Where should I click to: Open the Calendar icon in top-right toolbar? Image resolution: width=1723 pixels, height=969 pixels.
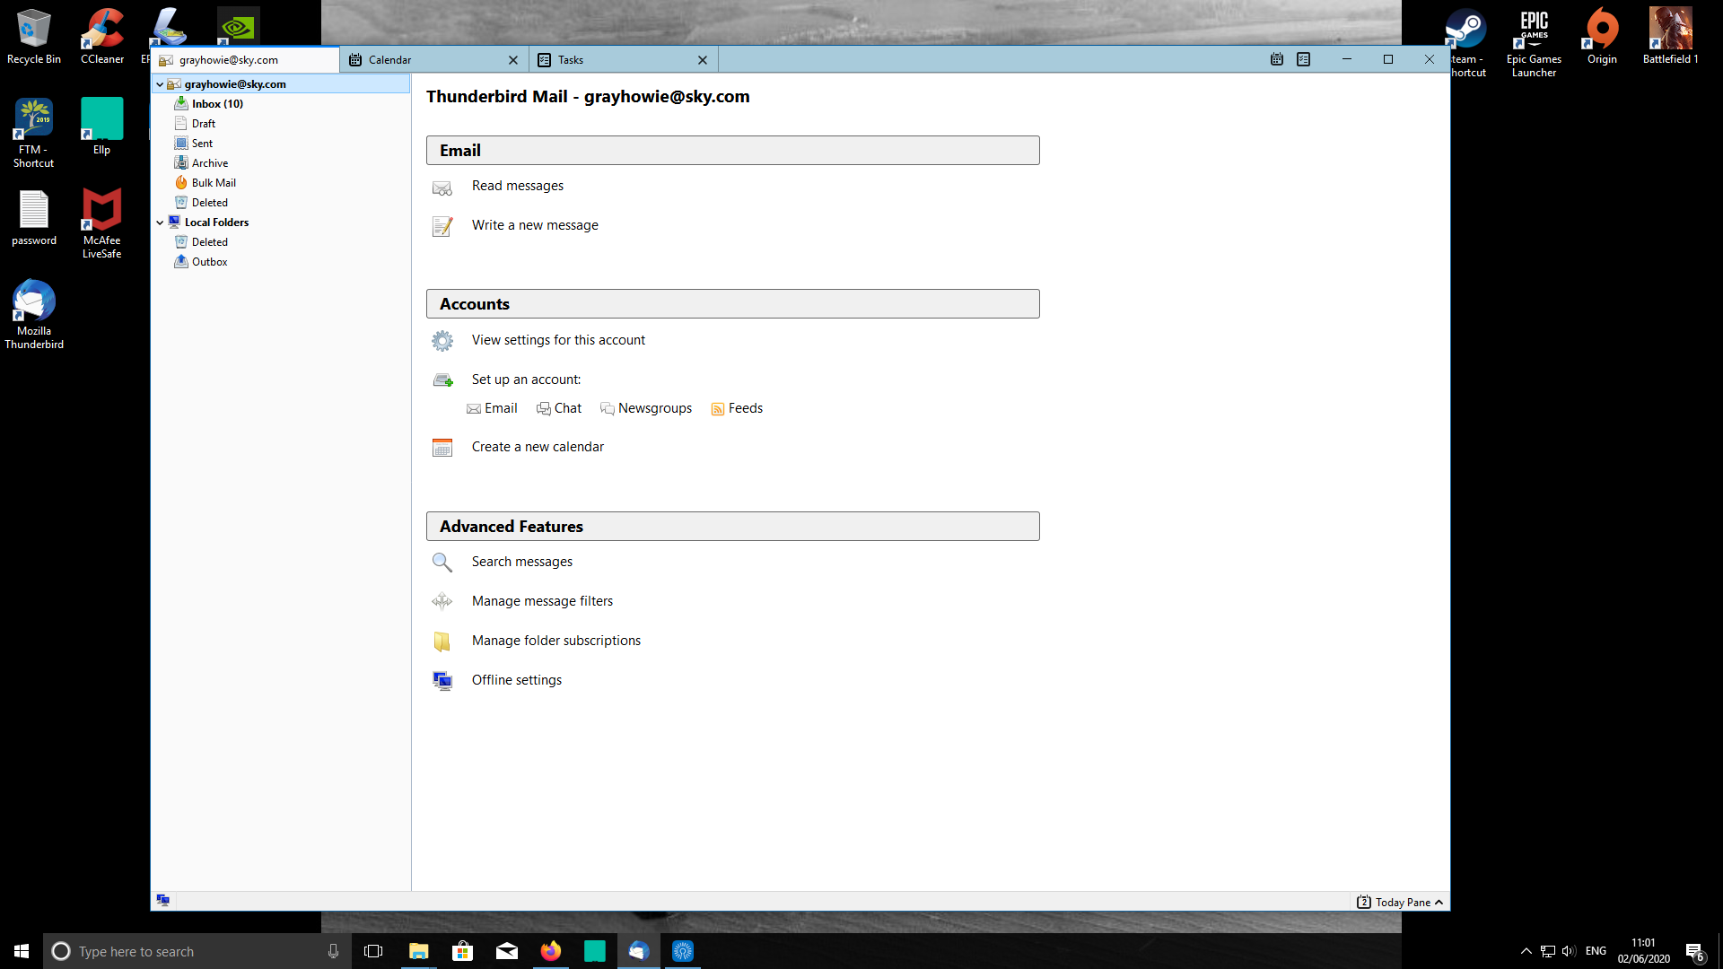[1276, 59]
